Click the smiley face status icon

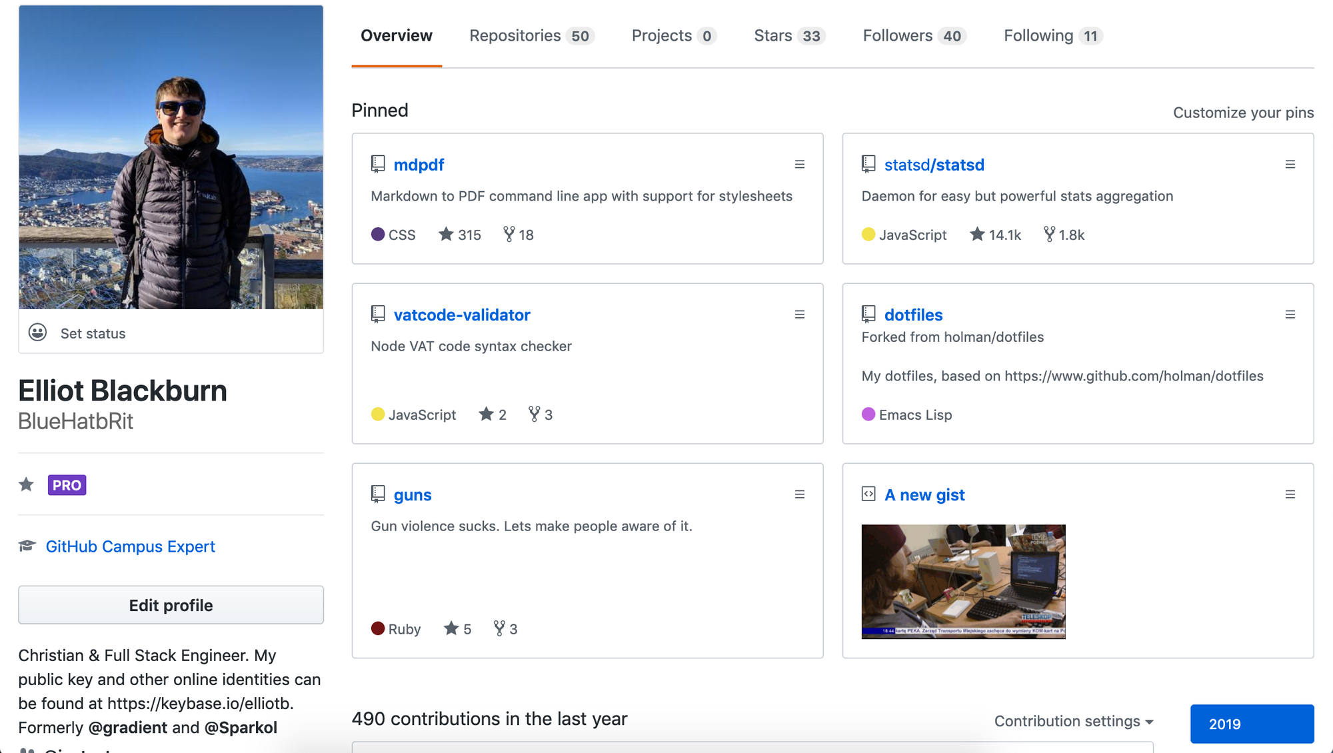pyautogui.click(x=38, y=333)
